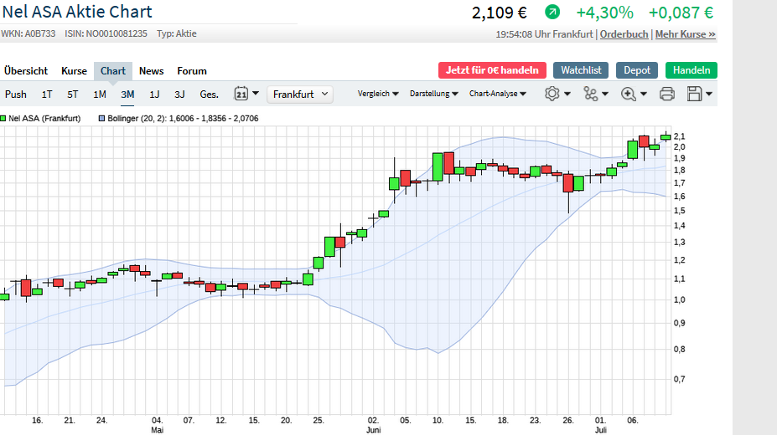Click the WKN: A0B733 text
This screenshot has height=435, width=777.
pos(28,33)
